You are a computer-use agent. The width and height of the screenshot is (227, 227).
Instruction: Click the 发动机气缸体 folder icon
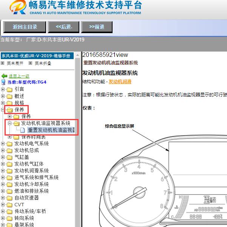[x=9, y=164]
